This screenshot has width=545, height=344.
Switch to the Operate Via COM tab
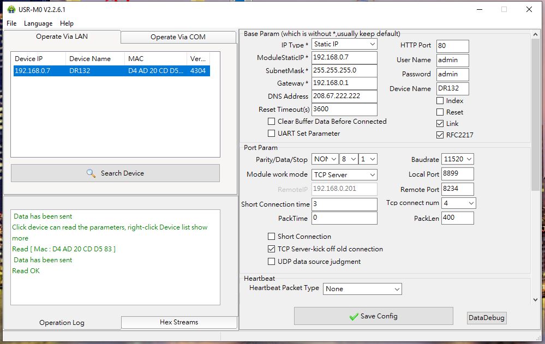178,37
